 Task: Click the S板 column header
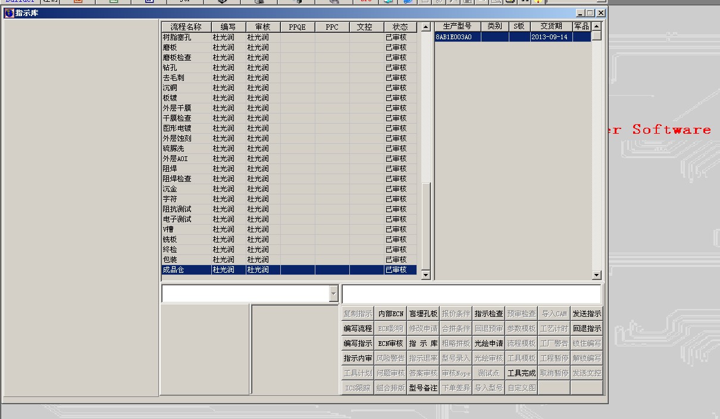tap(519, 26)
